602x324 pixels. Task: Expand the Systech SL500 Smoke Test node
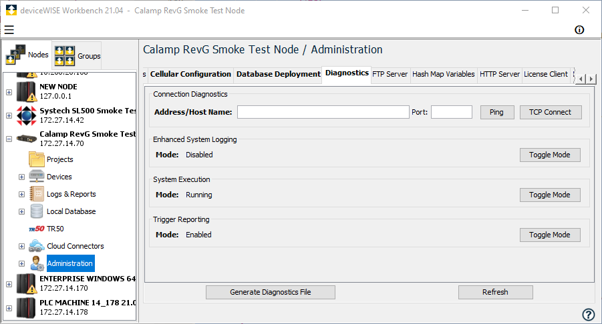click(9, 115)
